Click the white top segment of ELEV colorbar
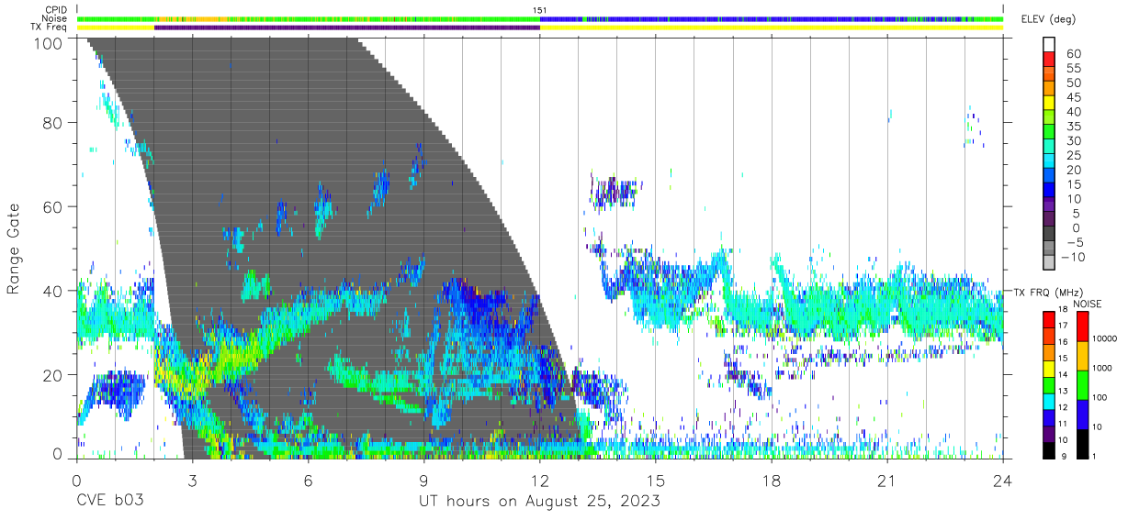1128x520 pixels. click(x=1051, y=44)
